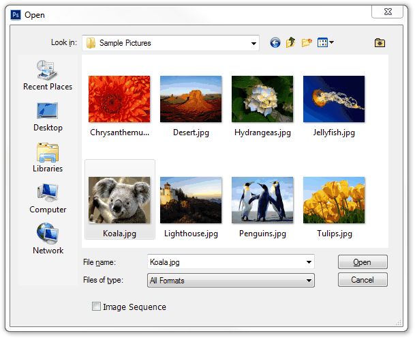
Task: Expand the File name dropdown arrow
Action: click(309, 262)
